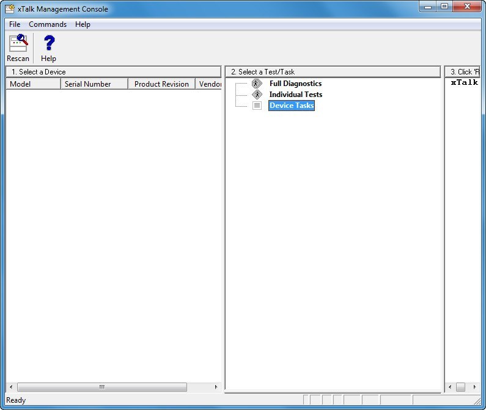Image resolution: width=486 pixels, height=410 pixels.
Task: Click the '3. Click' panel heading
Action: click(462, 72)
